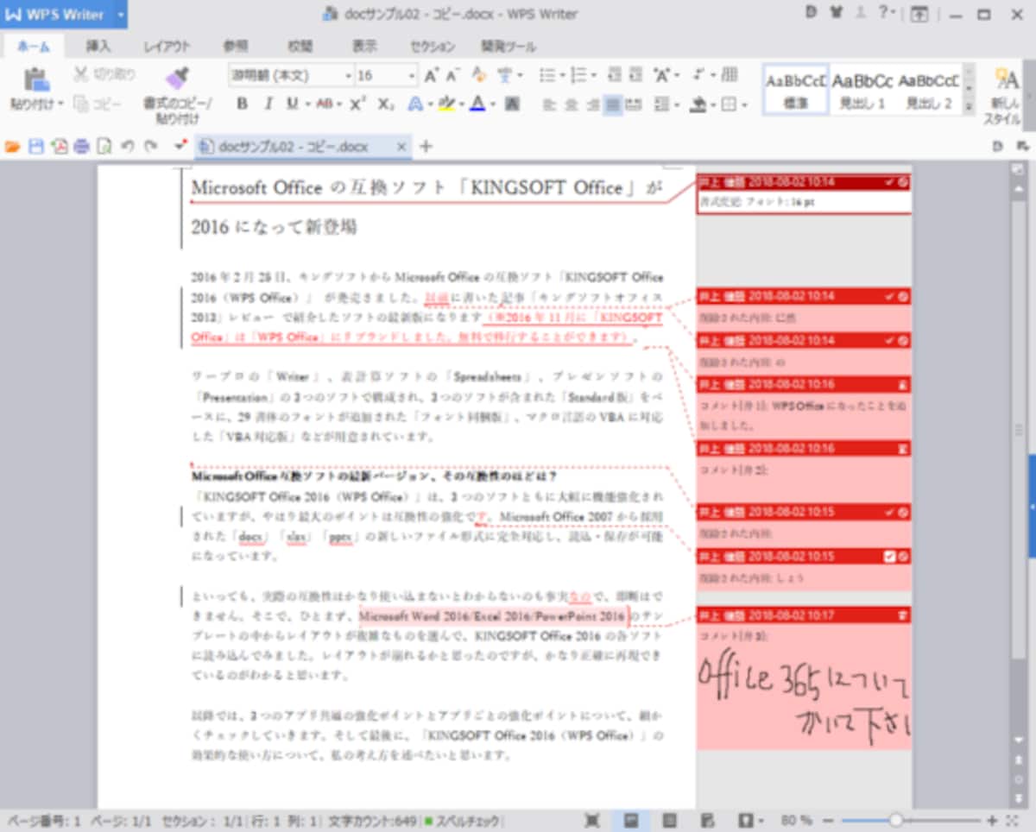Click the character shading icon
1036x832 pixels.
click(512, 104)
